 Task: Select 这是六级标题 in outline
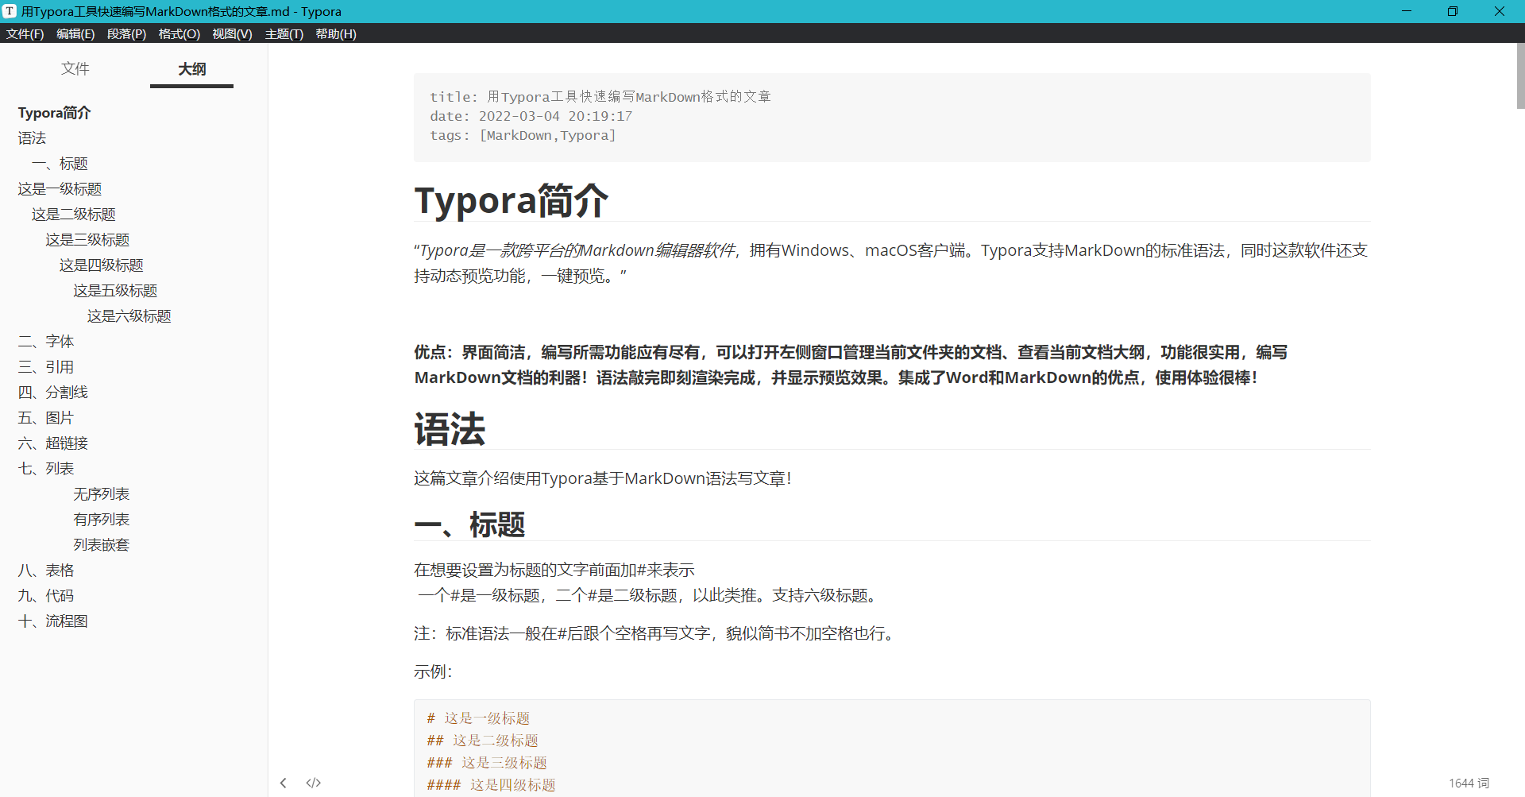point(129,316)
